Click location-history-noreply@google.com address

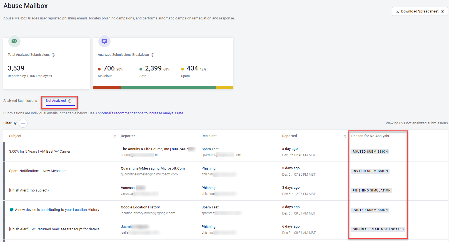point(148,213)
